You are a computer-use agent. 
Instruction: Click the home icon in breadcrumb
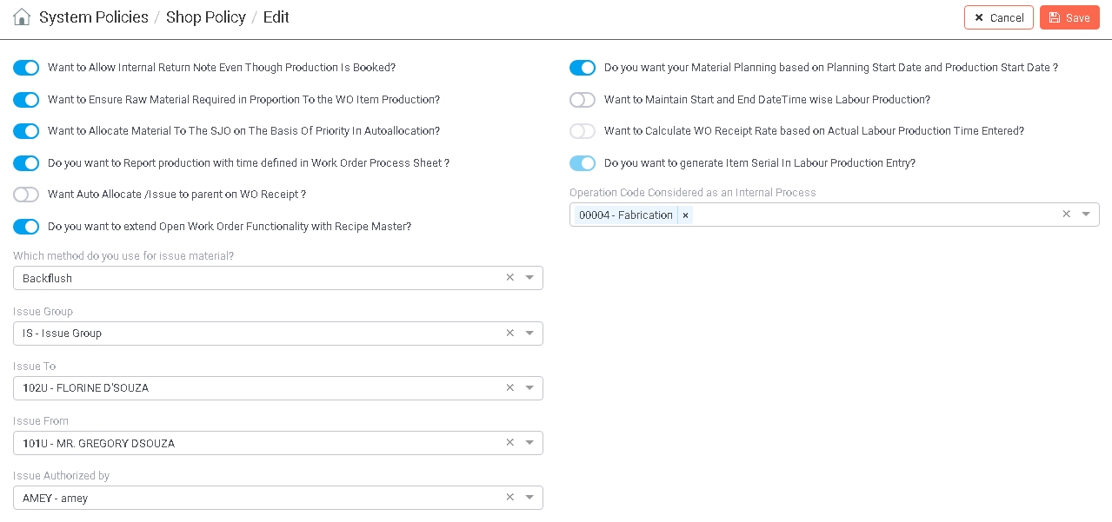[22, 17]
